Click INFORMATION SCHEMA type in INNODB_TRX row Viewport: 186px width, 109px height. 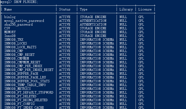[97, 40]
